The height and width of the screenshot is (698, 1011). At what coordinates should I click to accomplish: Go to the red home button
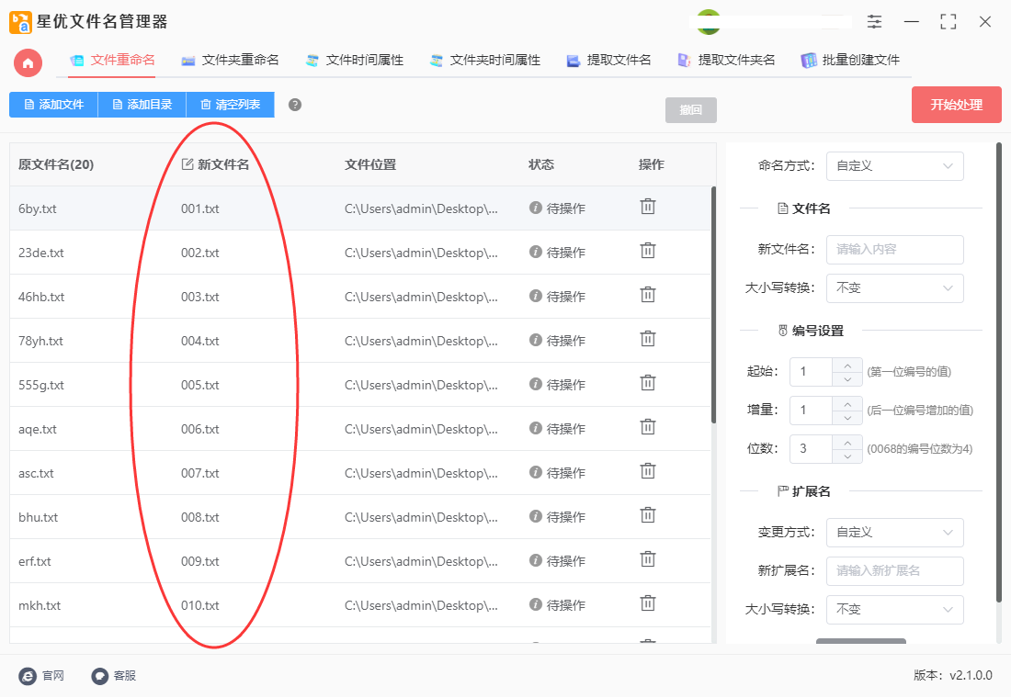click(x=28, y=63)
